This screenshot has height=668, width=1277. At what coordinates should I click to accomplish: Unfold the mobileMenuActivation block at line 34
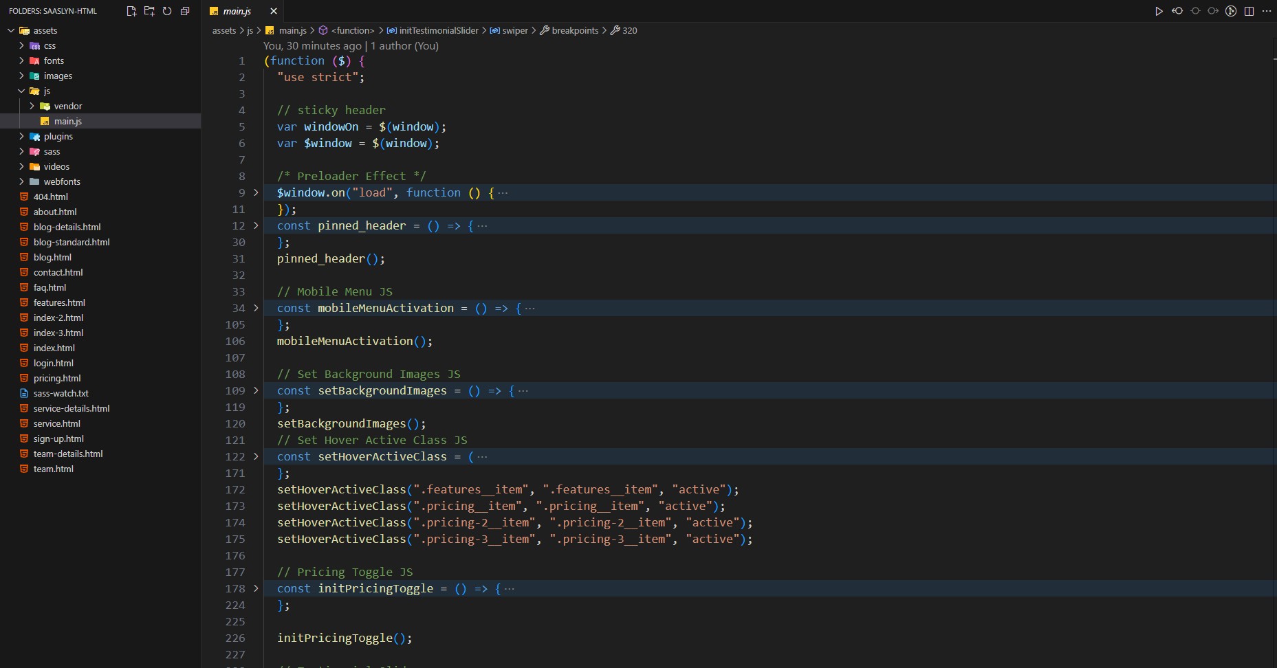pyautogui.click(x=256, y=308)
